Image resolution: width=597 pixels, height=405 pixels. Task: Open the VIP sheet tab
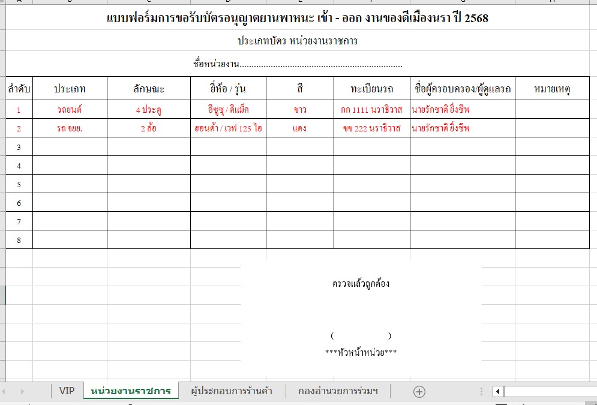click(x=67, y=391)
